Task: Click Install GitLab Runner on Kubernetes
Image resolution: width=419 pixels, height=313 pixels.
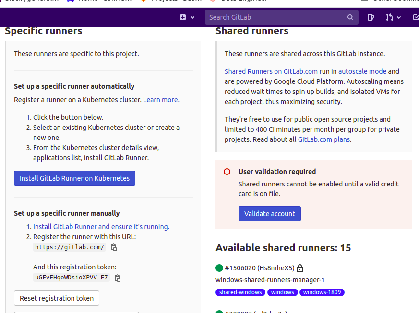Action: 74,178
